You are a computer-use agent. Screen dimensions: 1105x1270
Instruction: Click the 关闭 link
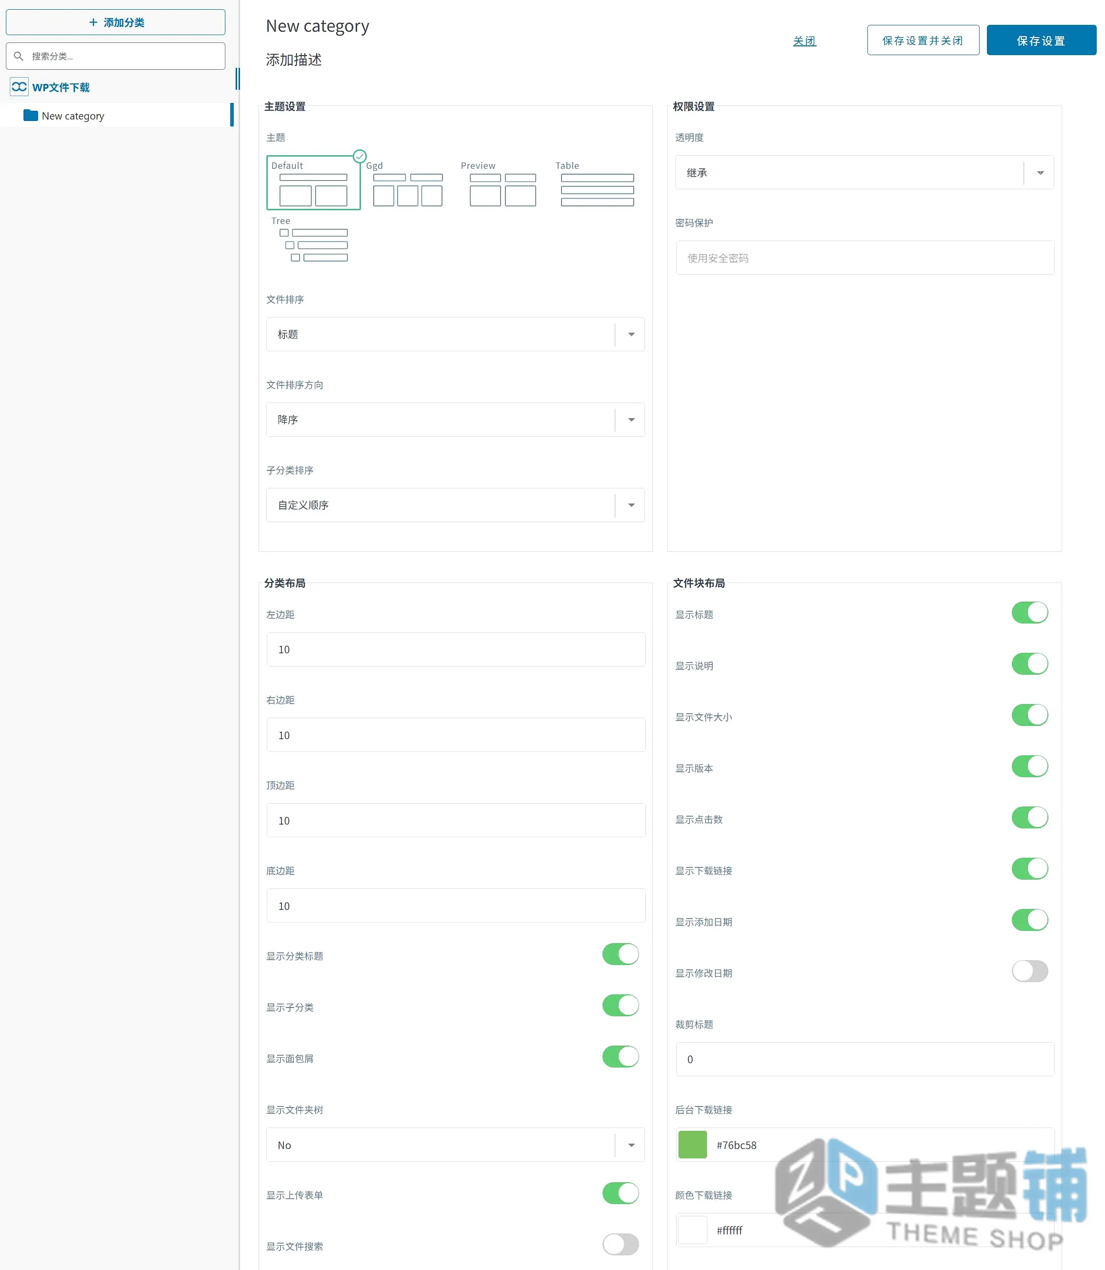[804, 40]
